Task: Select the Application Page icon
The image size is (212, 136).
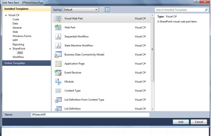Action: tap(58, 64)
